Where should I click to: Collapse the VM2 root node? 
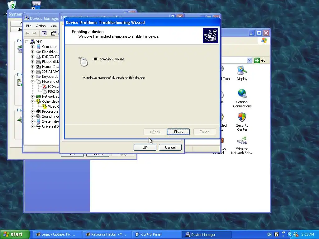point(27,42)
